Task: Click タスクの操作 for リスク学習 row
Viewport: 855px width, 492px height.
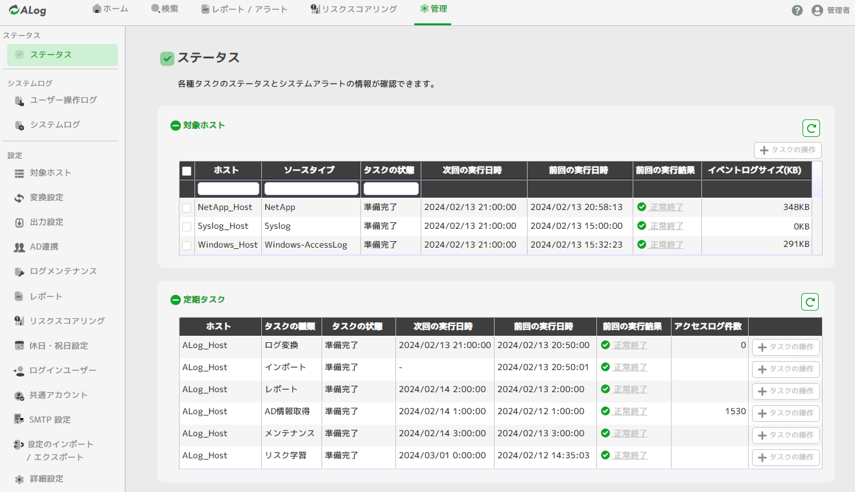Action: coord(786,458)
